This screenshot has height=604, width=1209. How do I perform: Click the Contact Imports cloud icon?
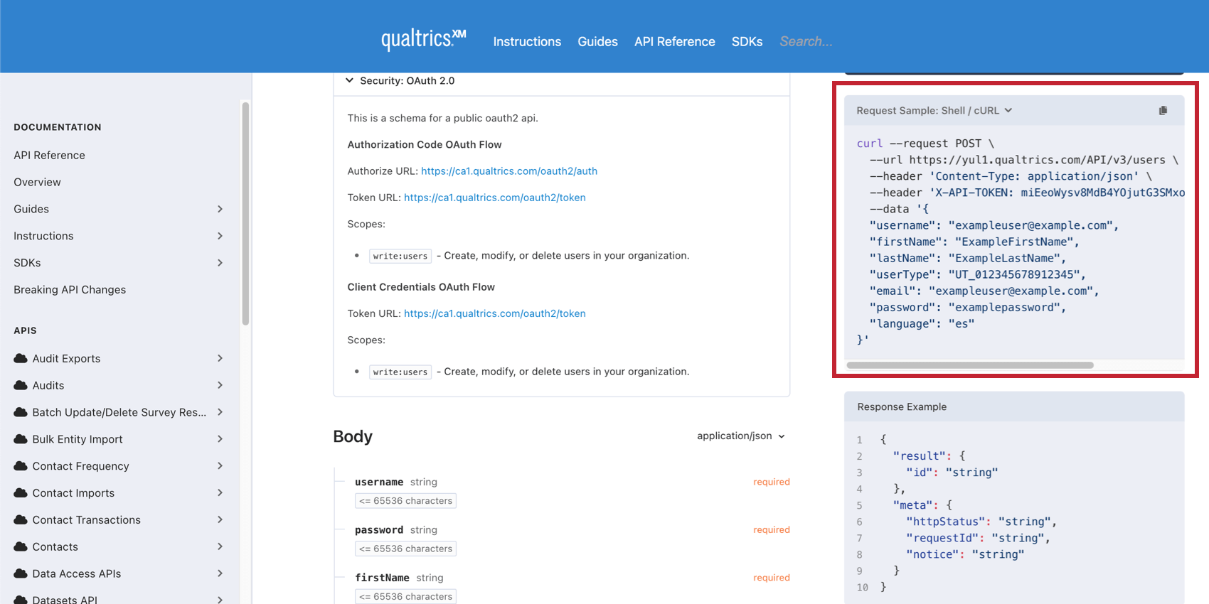coord(21,493)
